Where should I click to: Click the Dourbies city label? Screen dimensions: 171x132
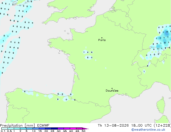click(x=112, y=91)
